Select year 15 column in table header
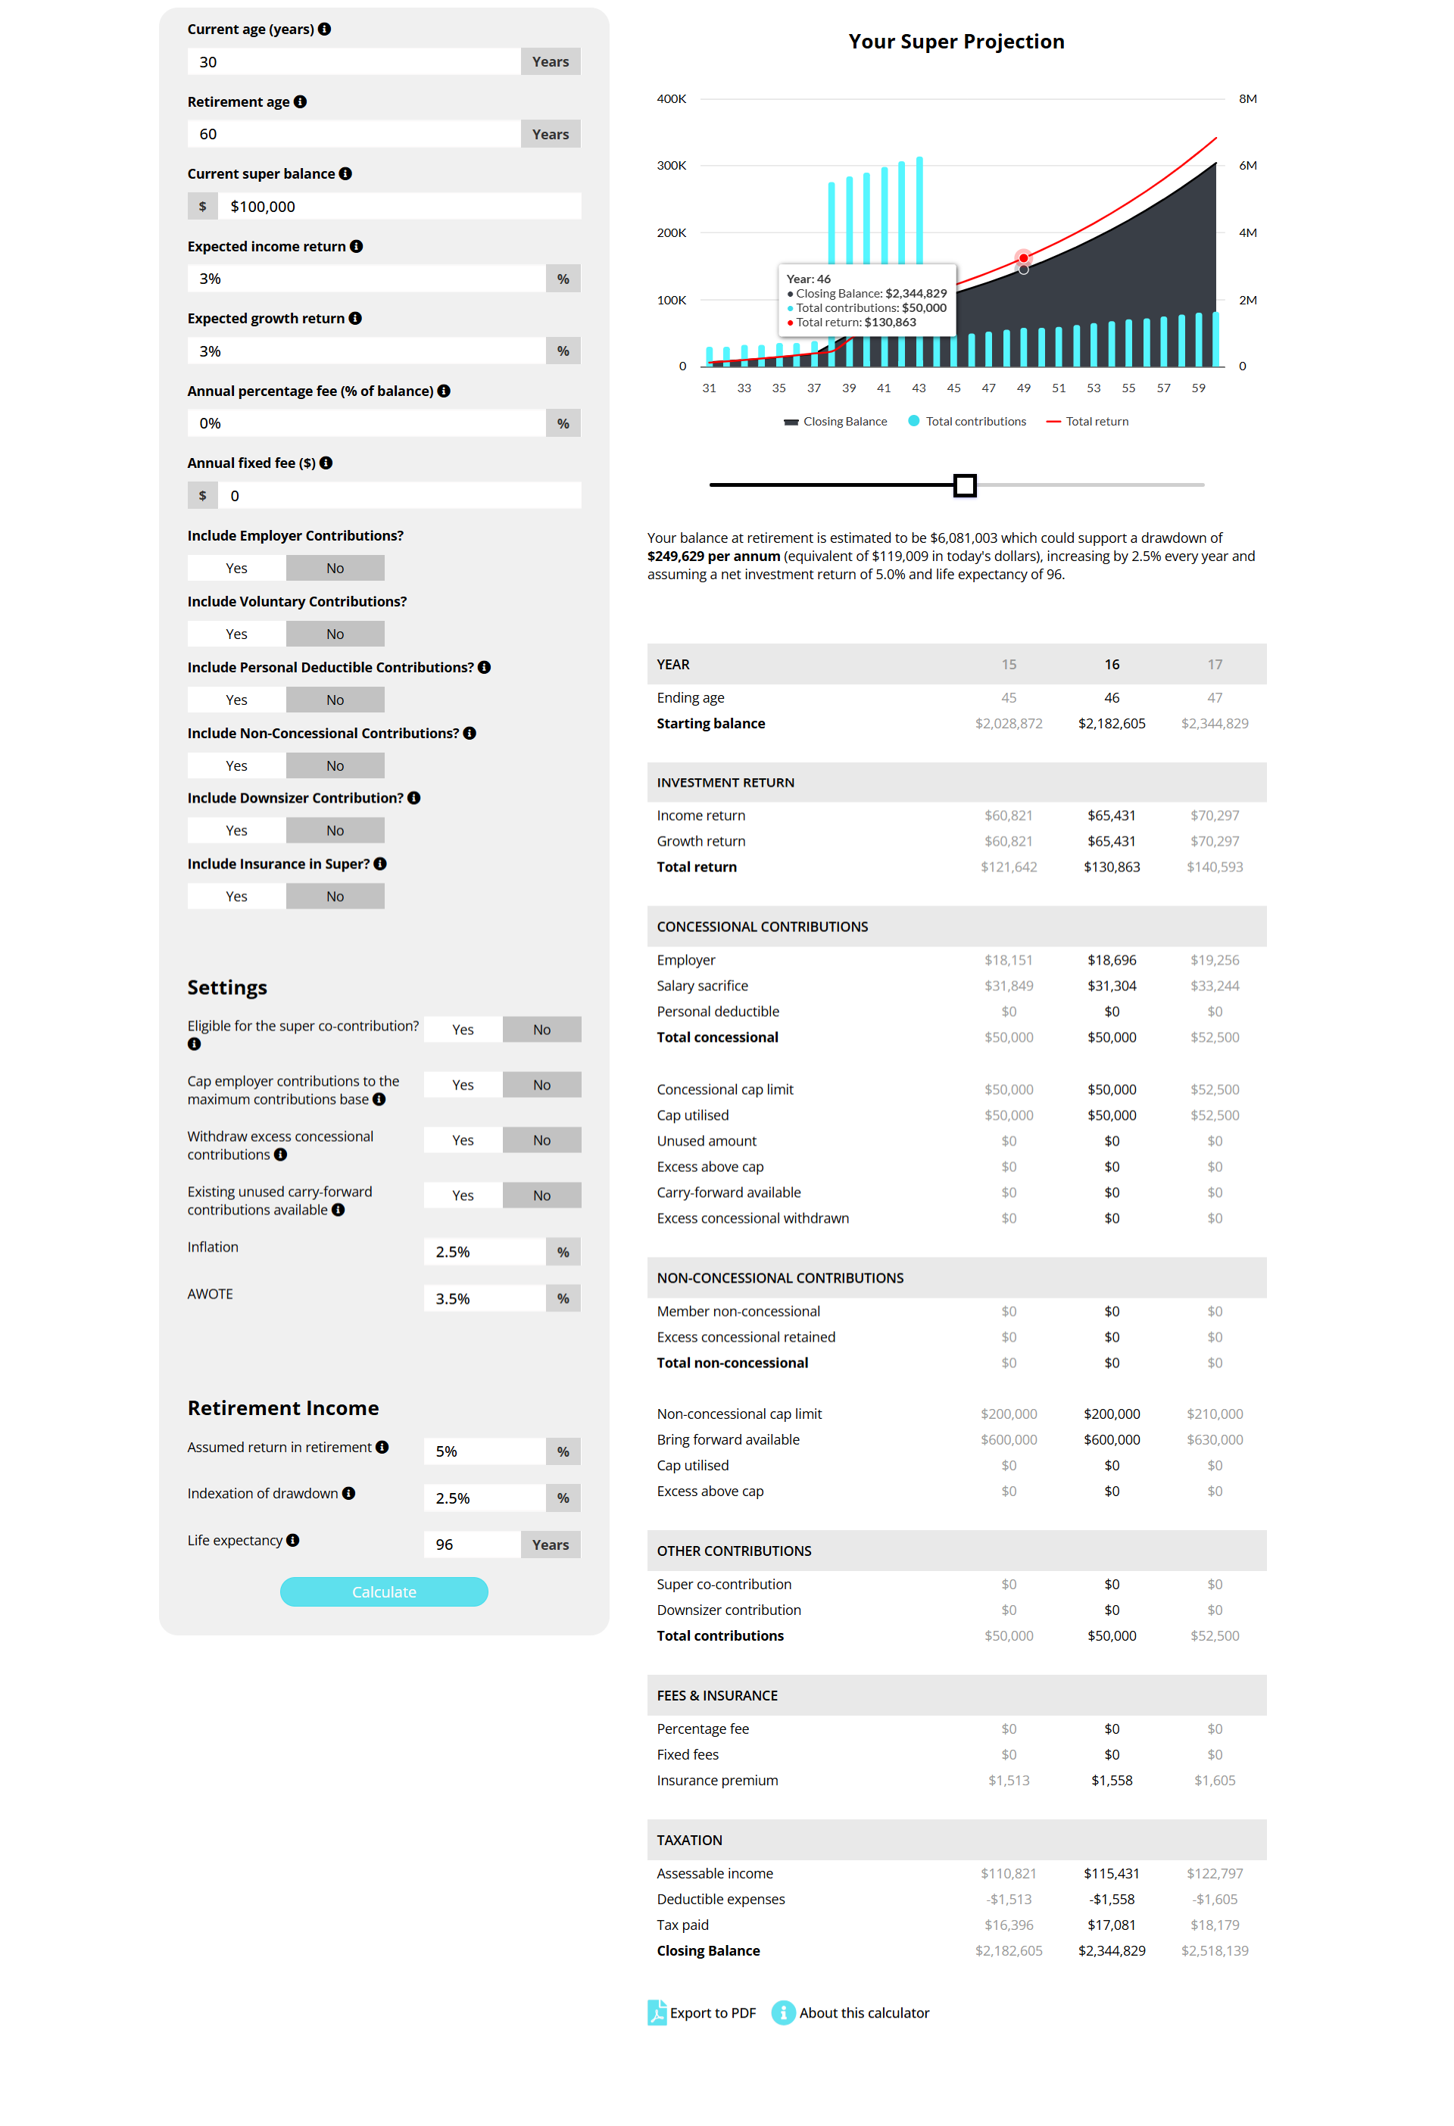Screen dimensions: 1454x2126 point(1009,664)
